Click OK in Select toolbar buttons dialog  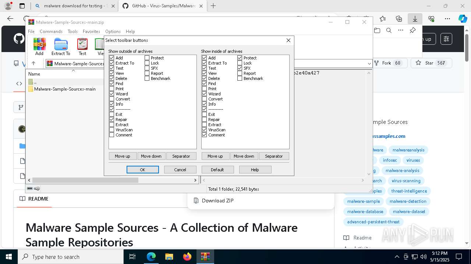click(x=143, y=170)
